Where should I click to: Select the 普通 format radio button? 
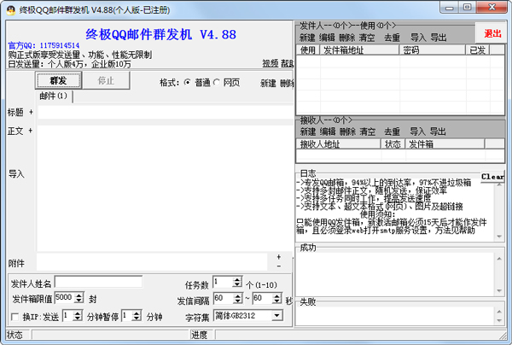tap(188, 82)
